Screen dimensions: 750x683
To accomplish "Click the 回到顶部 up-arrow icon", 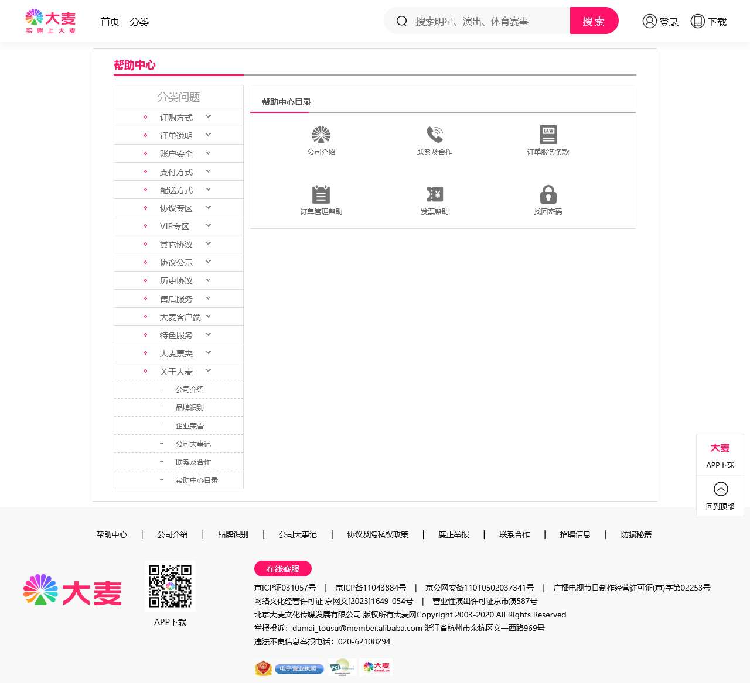I will point(721,489).
